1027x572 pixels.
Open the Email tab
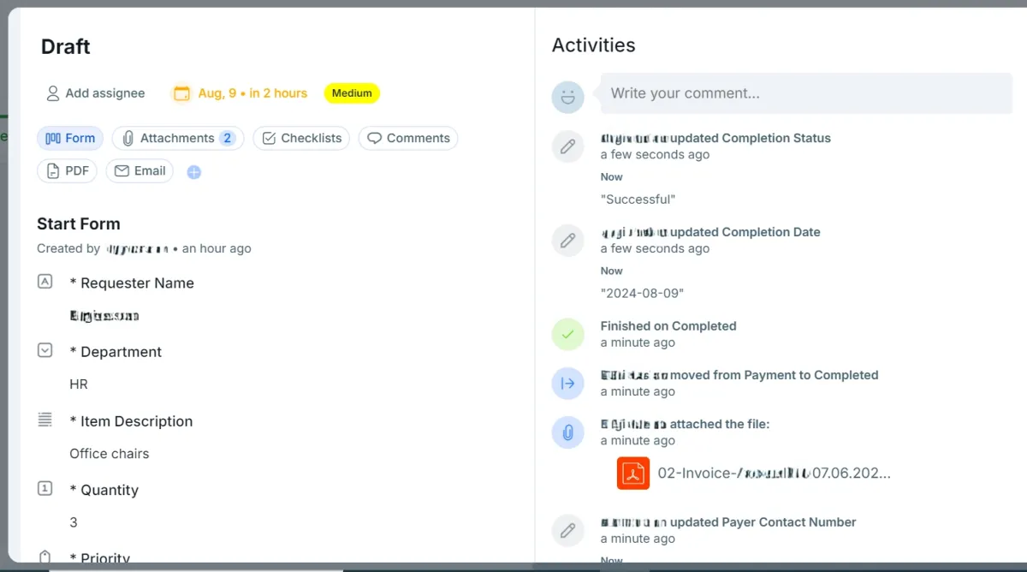click(140, 171)
